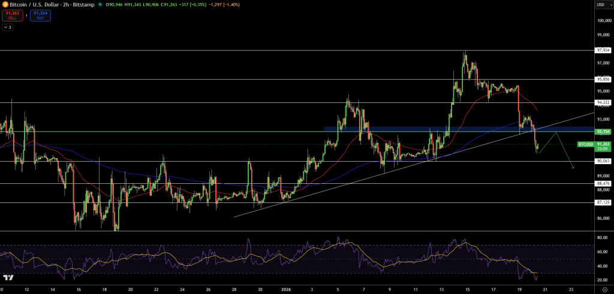This screenshot has height=294, width=614.
Task: Open chart settings hexagon icon at bottom right
Action: click(604, 289)
